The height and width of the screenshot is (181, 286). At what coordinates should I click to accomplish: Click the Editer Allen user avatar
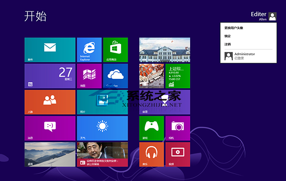point(273,16)
